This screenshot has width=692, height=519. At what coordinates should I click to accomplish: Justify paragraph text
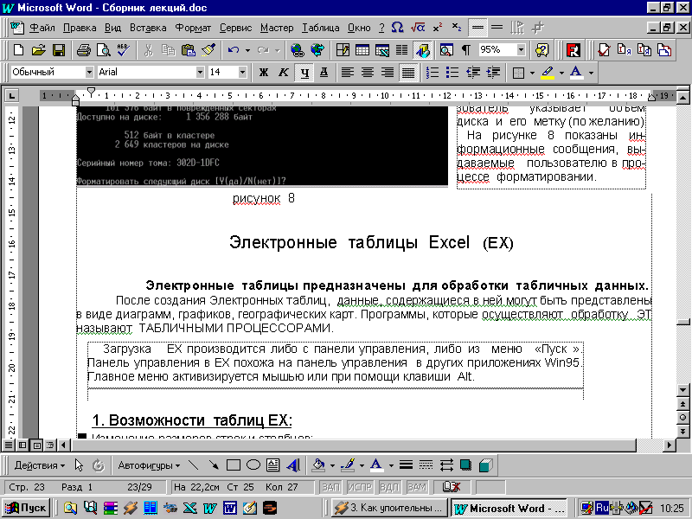click(408, 72)
